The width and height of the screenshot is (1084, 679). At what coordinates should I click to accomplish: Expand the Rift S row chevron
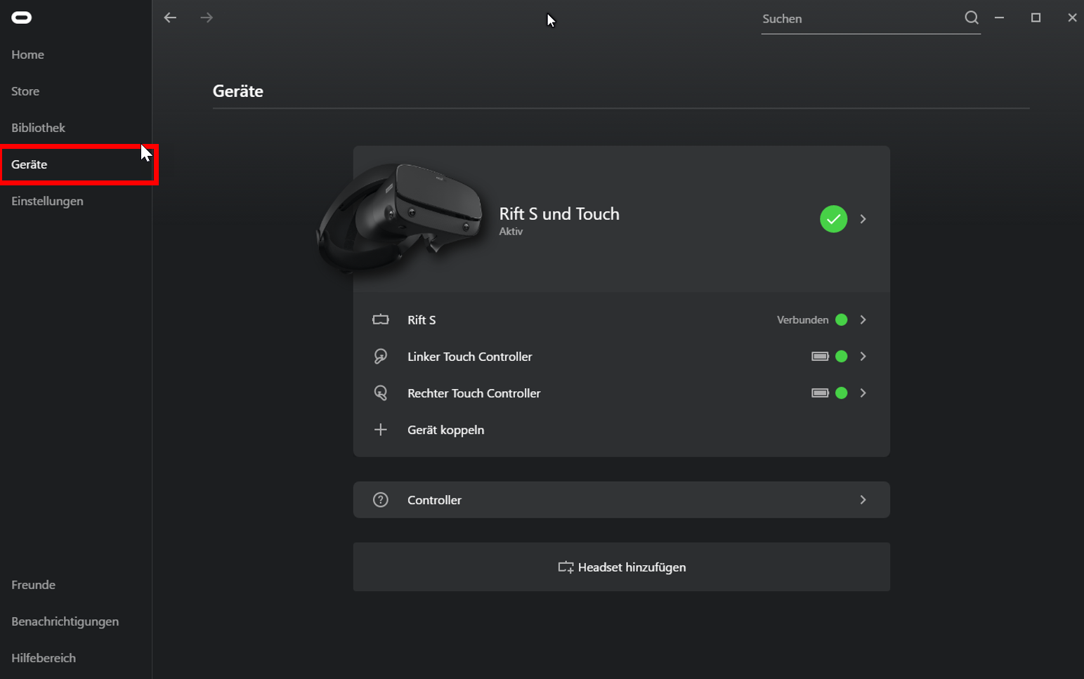tap(863, 319)
